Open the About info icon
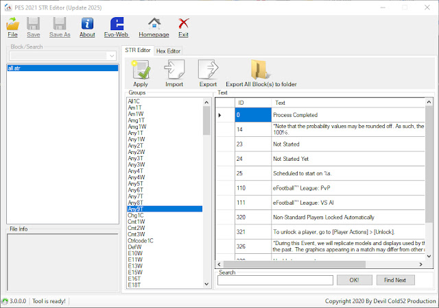Viewport: 439px width, 308px height. (x=87, y=23)
